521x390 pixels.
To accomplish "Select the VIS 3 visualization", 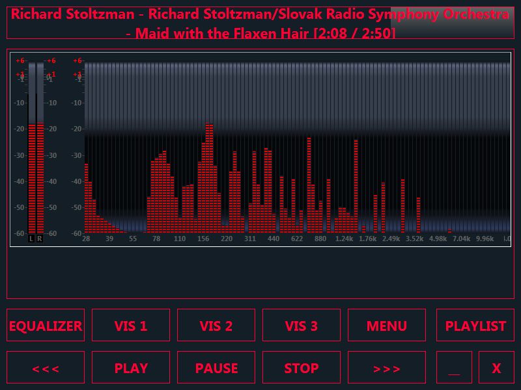I will 302,326.
